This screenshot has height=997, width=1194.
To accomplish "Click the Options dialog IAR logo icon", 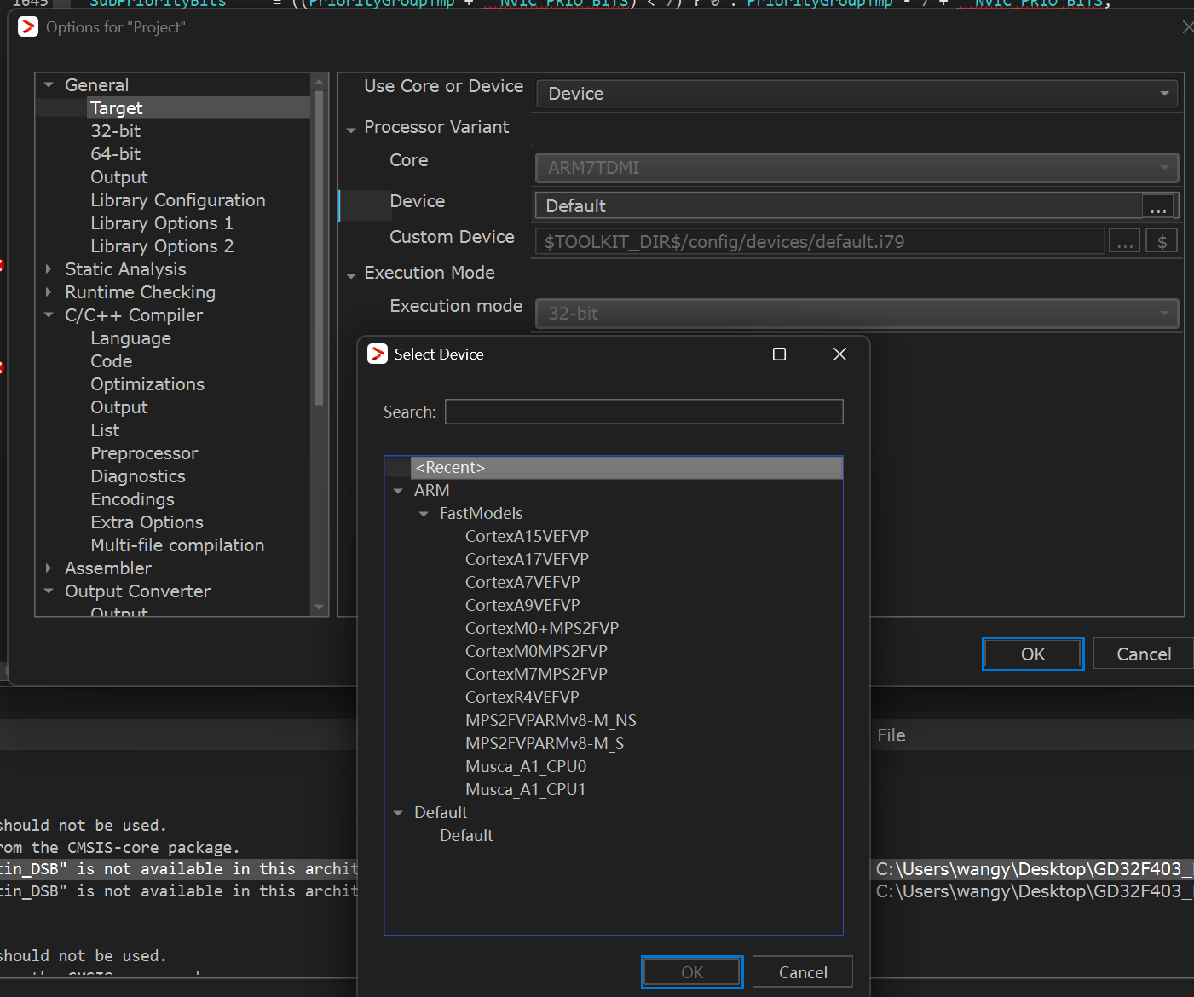I will [x=28, y=26].
